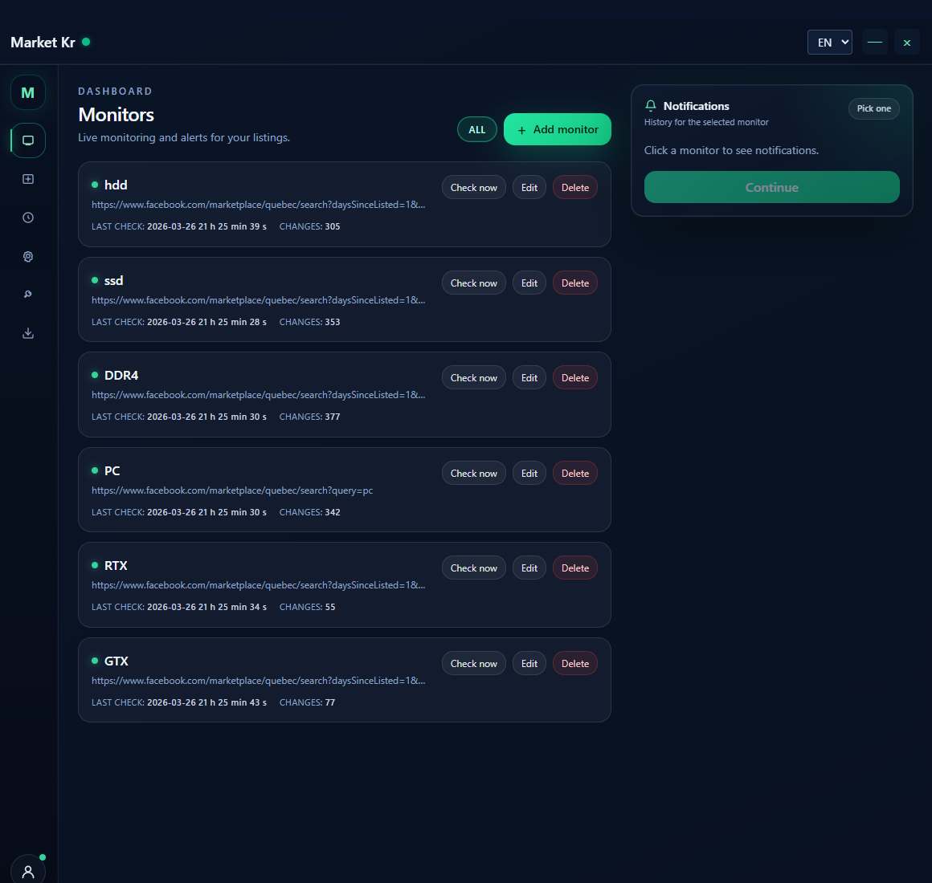Viewport: 932px width, 883px height.
Task: Open the Facebook Marketplace link for PC
Action: (x=232, y=490)
